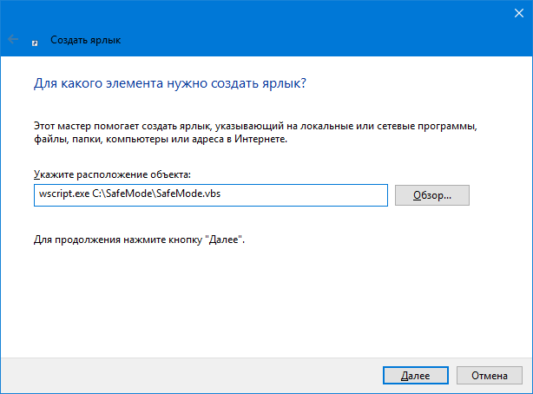Click the Создать ярлык title text

tap(86, 40)
